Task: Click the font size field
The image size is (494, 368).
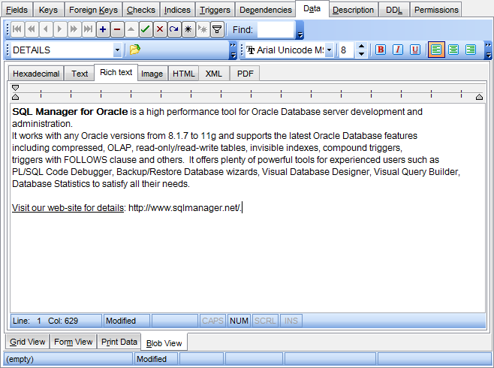Action: click(347, 50)
